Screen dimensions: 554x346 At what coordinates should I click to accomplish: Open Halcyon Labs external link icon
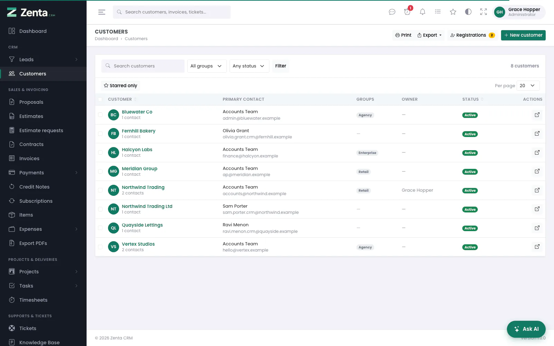[x=537, y=153]
